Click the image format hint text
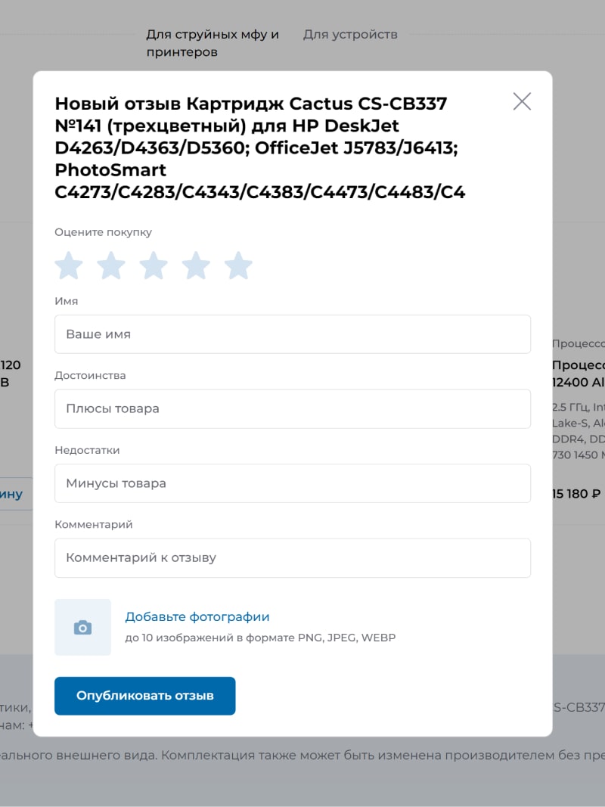This screenshot has height=807, width=605. [260, 638]
